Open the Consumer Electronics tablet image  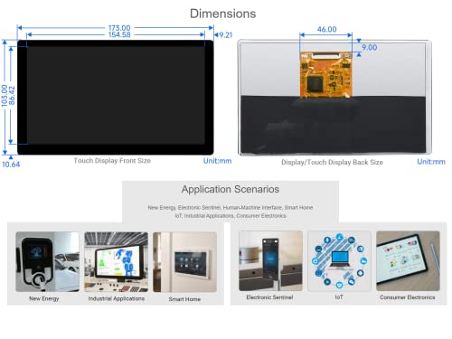pos(408,261)
